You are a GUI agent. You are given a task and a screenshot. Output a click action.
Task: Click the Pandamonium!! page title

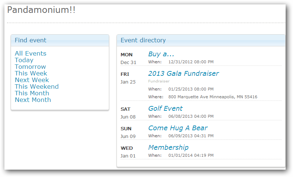pos(41,10)
